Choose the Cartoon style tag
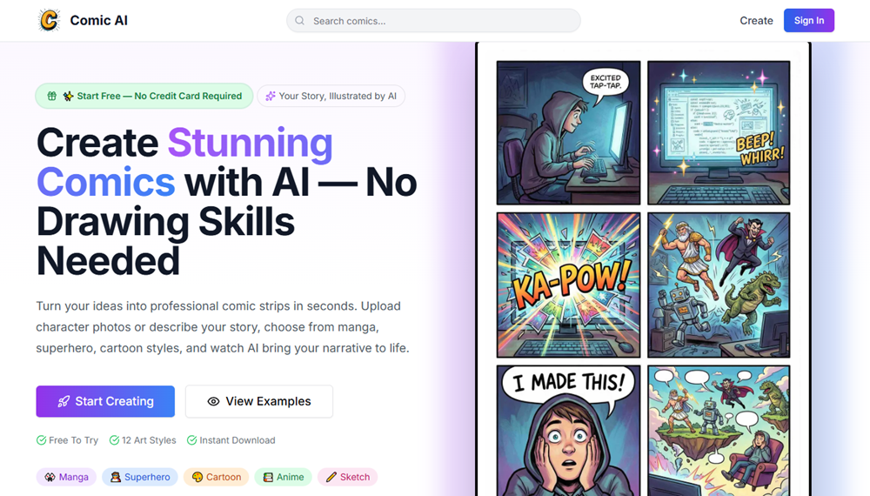870x496 pixels. (217, 477)
